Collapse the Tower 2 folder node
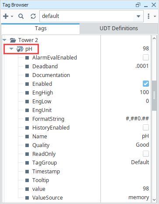 pos(5,40)
